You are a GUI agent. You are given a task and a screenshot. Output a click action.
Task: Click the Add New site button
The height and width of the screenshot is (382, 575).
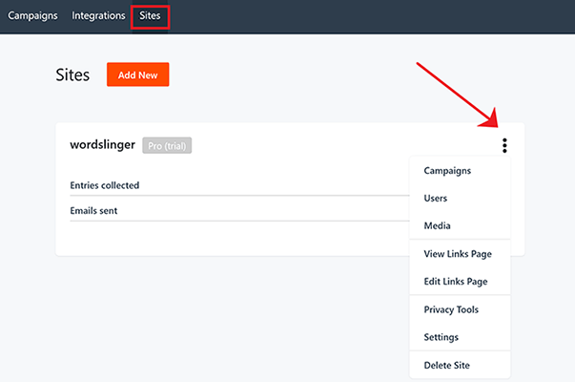(137, 74)
